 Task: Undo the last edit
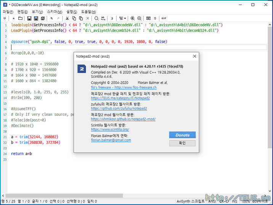51,18
